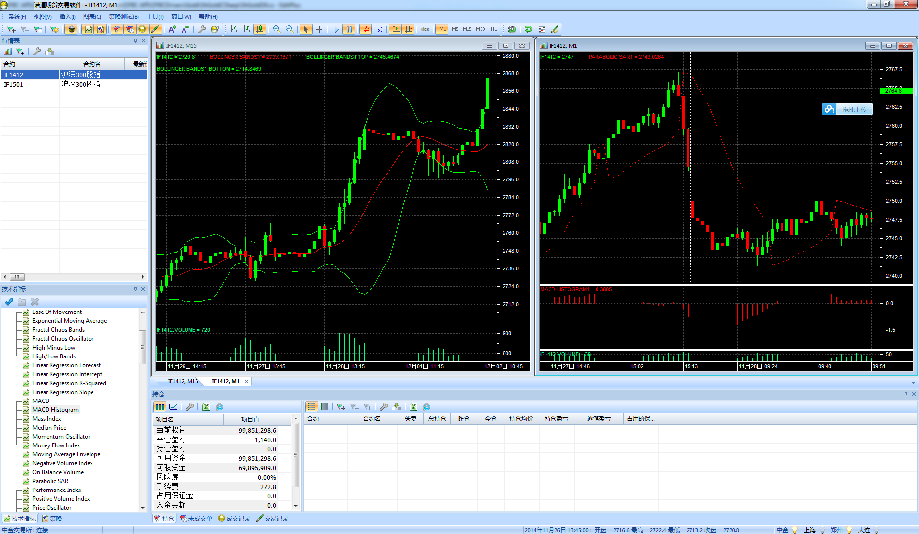Toggle the M1 timeframe button
The width and height of the screenshot is (919, 534).
click(x=442, y=29)
